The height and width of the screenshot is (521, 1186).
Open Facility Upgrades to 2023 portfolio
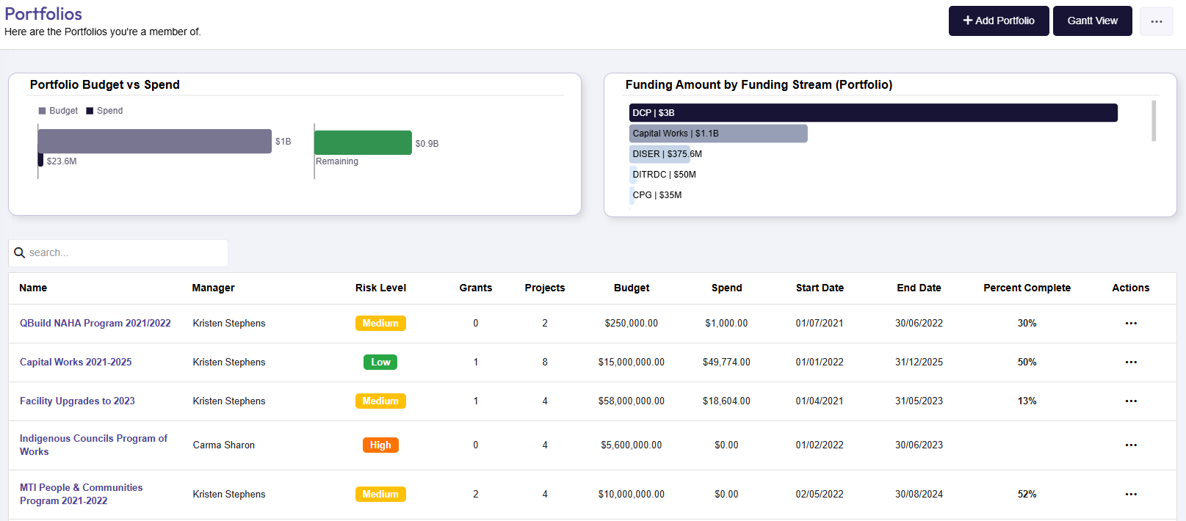pyautogui.click(x=77, y=401)
